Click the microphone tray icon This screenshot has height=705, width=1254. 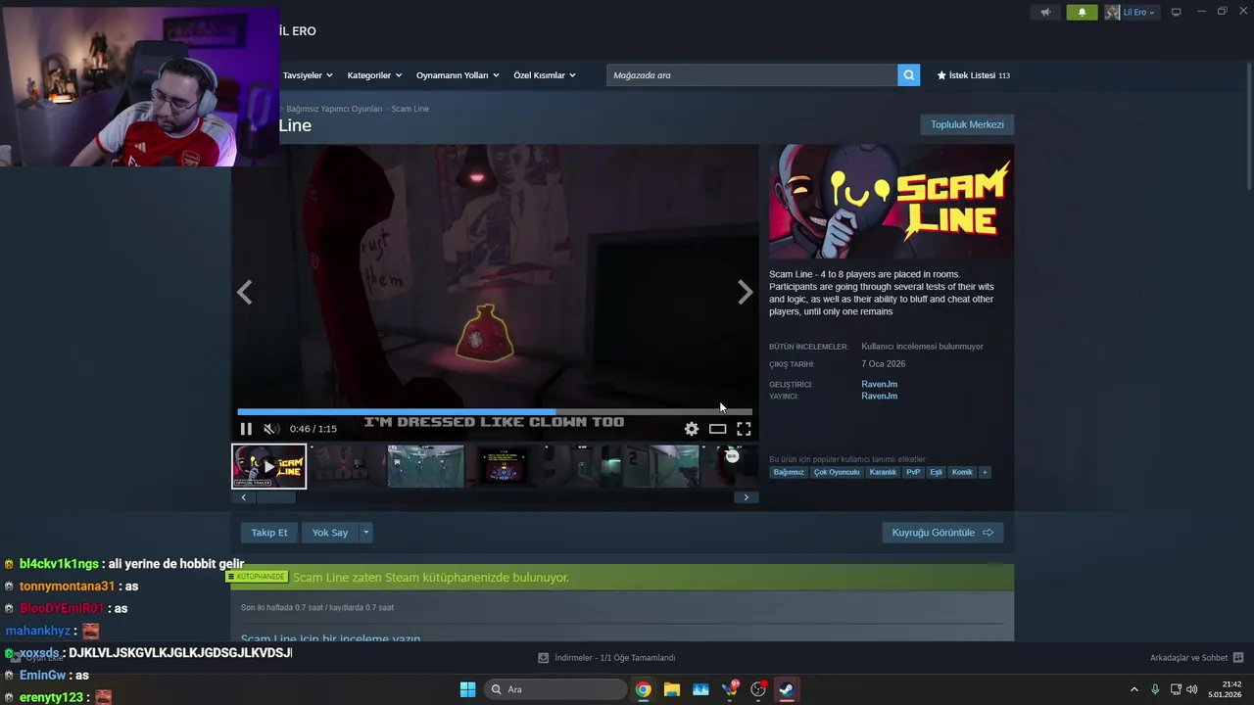(x=1155, y=689)
